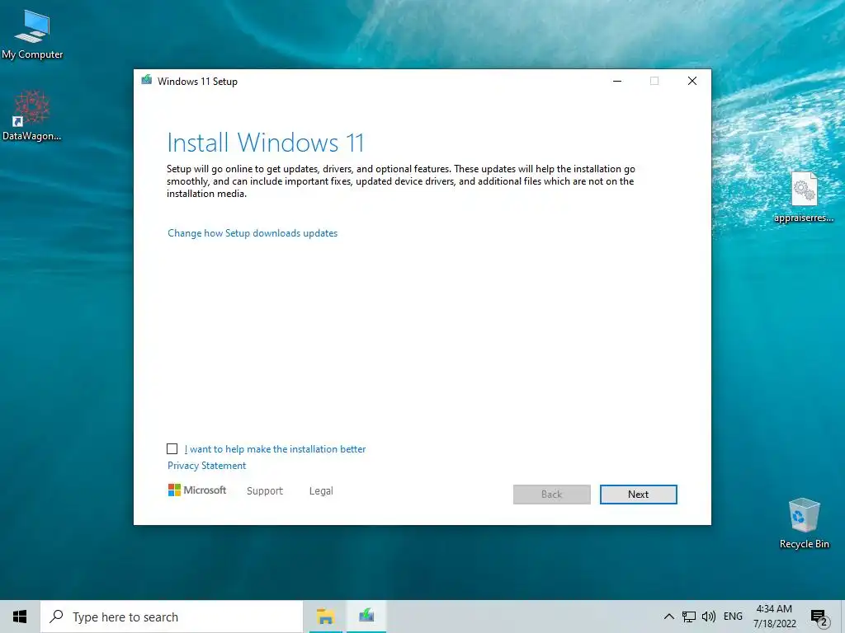Open the volume control tray icon
Screen dimensions: 845x633
pos(709,617)
